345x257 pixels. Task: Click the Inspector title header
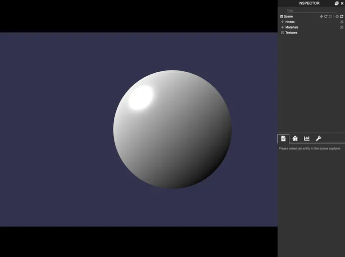point(308,4)
